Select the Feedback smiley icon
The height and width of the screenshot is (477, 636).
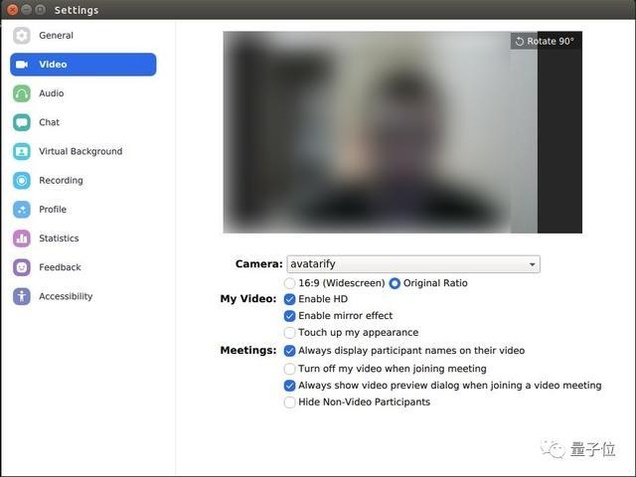coord(22,267)
